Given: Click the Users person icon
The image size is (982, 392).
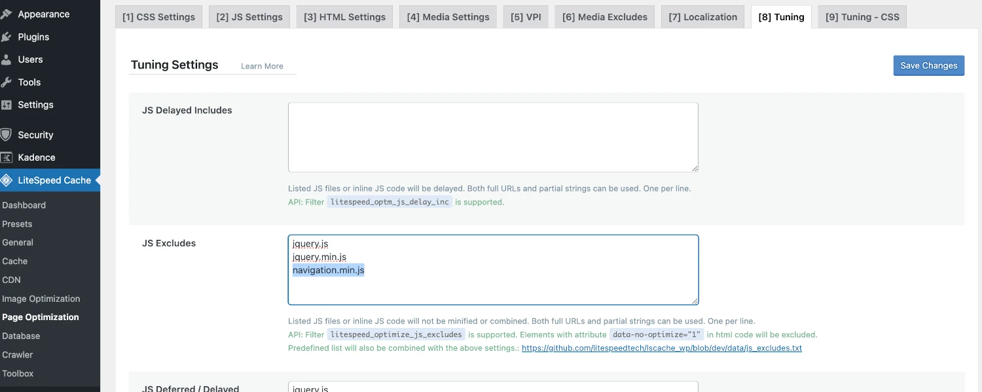Looking at the screenshot, I should click(7, 59).
